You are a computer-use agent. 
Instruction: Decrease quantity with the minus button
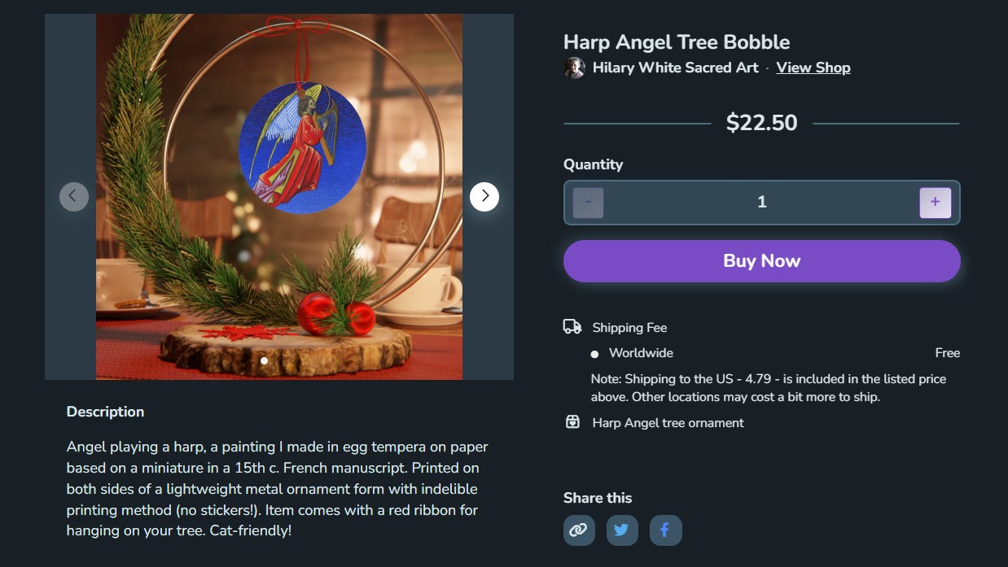coord(588,203)
